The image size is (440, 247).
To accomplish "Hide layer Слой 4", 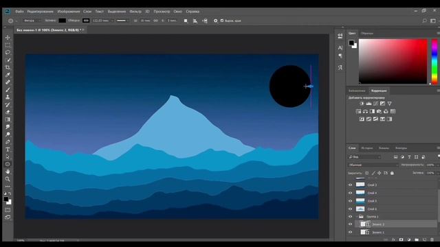I will coord(350,193).
